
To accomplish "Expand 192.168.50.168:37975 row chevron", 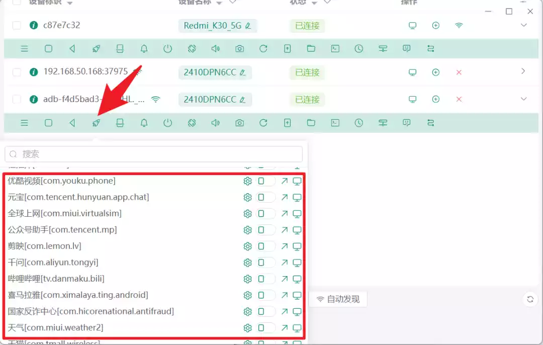I will [523, 71].
